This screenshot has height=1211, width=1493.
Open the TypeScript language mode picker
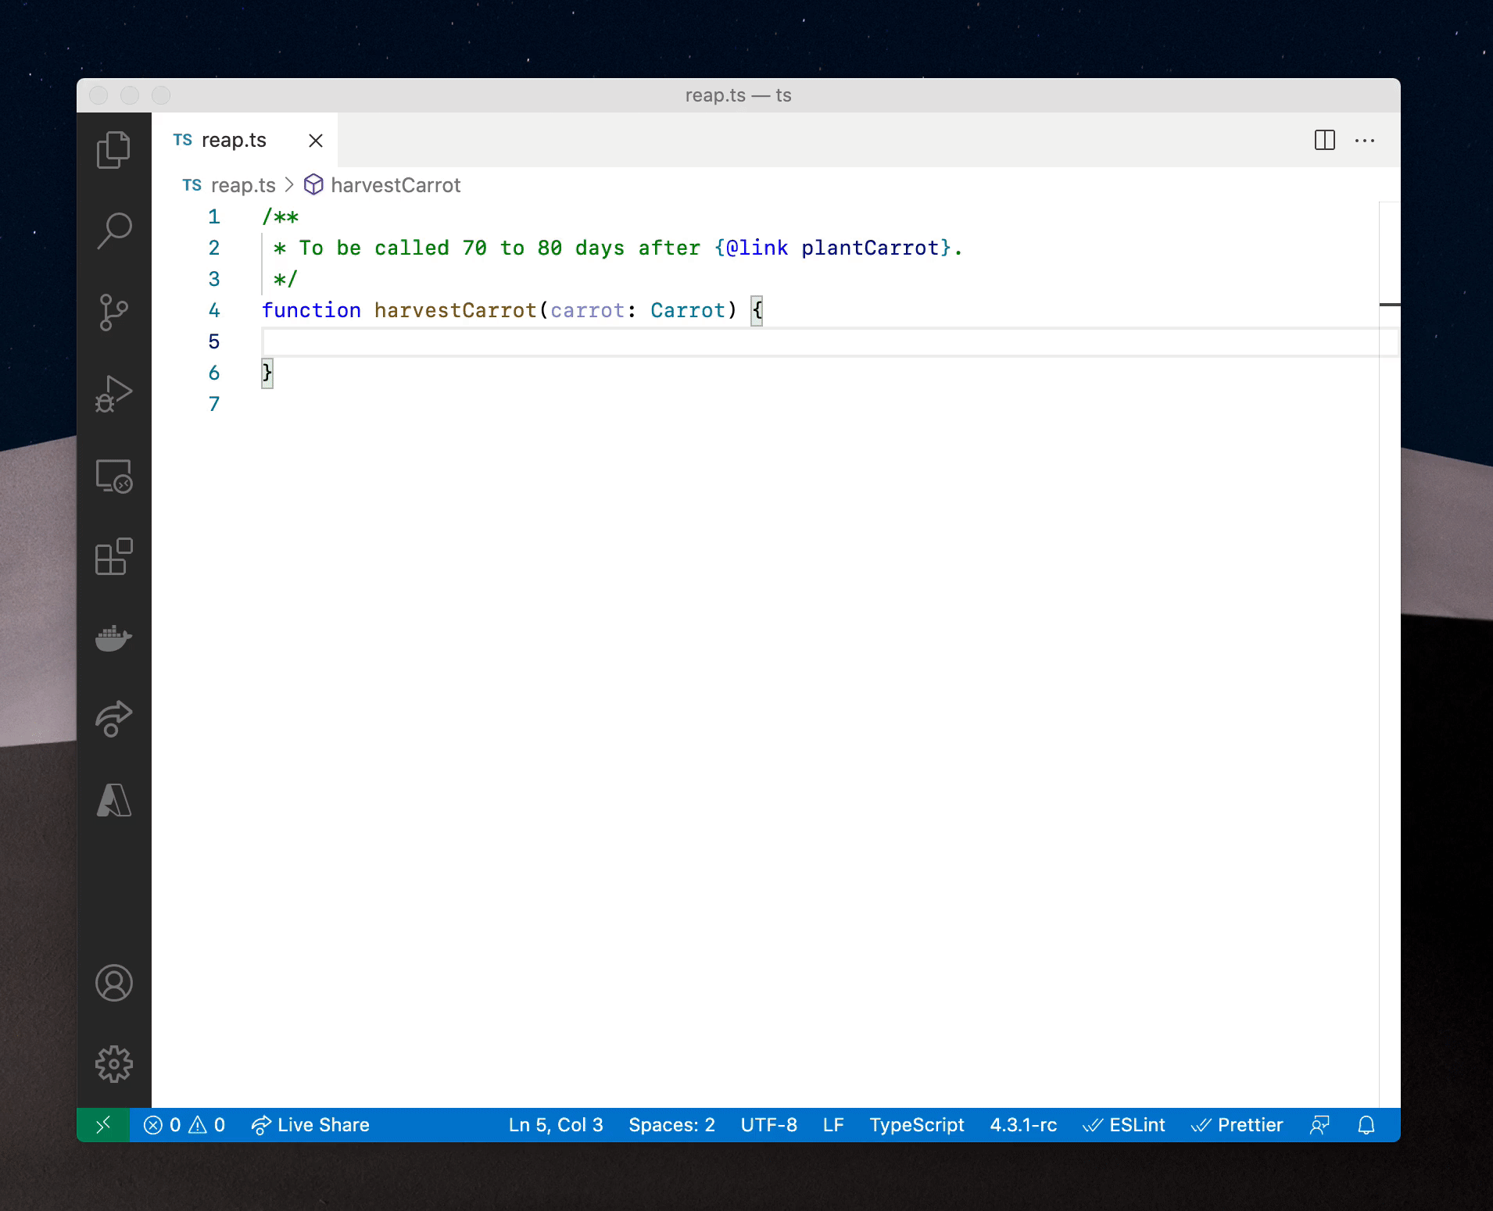tap(916, 1125)
